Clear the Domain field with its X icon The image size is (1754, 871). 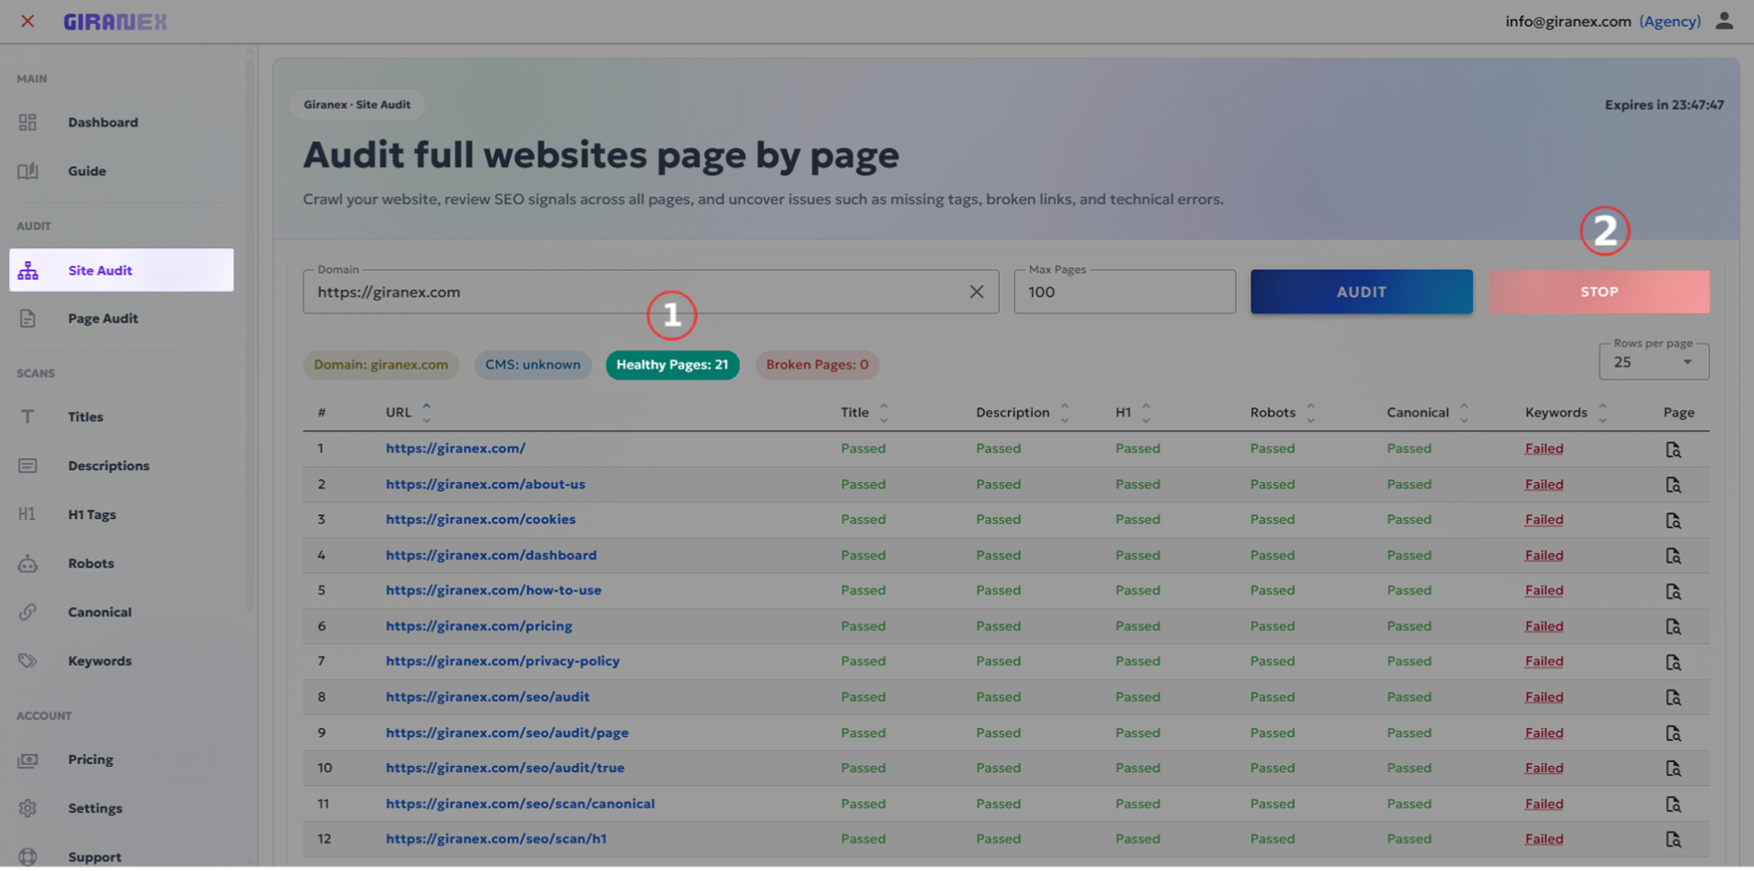coord(977,292)
